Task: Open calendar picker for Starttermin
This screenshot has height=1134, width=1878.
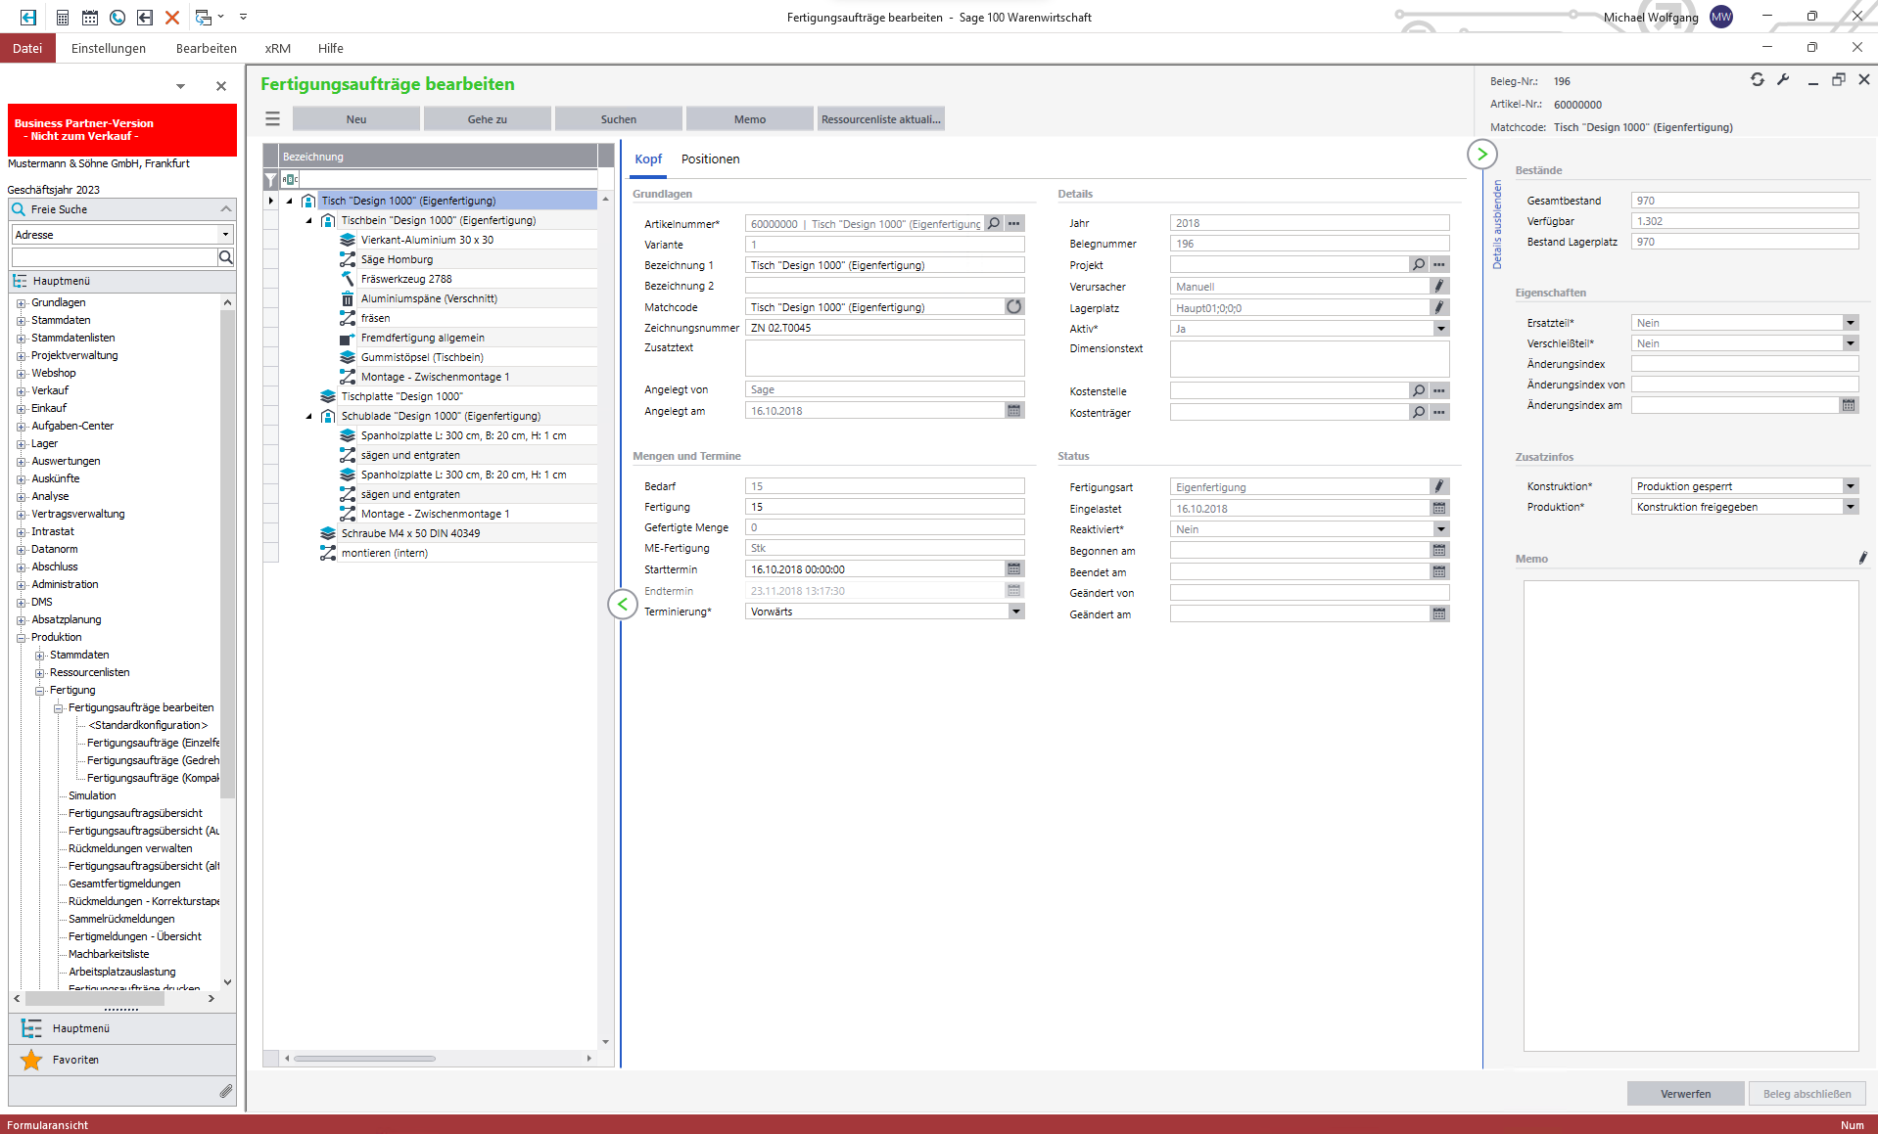Action: point(1013,569)
